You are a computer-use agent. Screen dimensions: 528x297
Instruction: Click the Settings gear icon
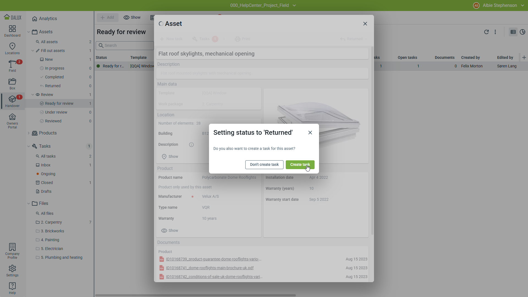(x=12, y=271)
